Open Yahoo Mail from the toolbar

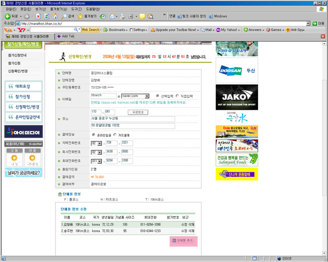click(x=207, y=30)
